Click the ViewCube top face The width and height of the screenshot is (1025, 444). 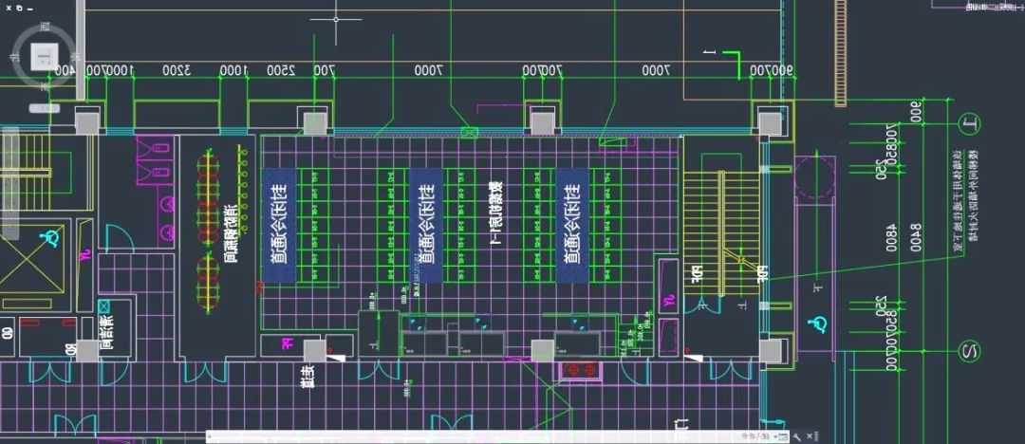(x=44, y=57)
